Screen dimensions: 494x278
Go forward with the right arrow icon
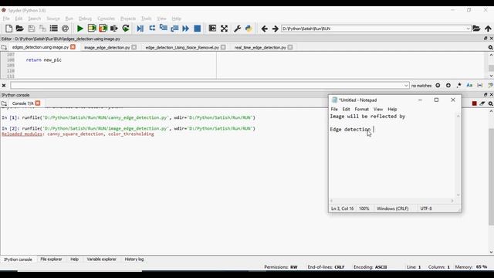coord(276,29)
